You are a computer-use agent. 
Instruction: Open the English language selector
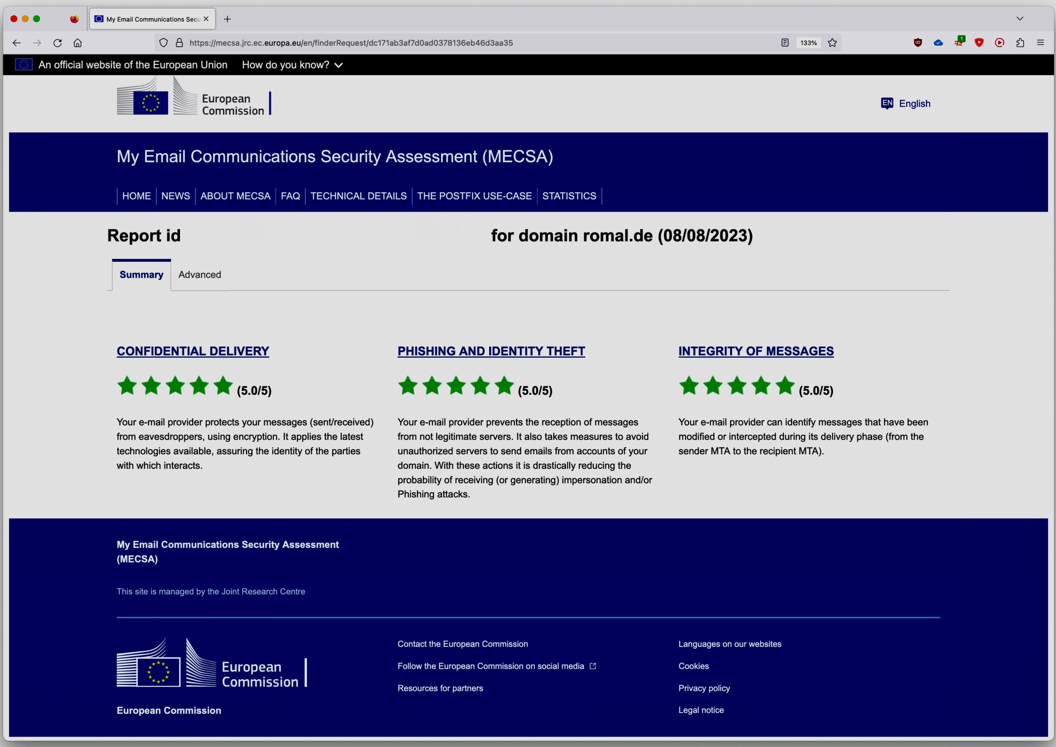coord(905,104)
